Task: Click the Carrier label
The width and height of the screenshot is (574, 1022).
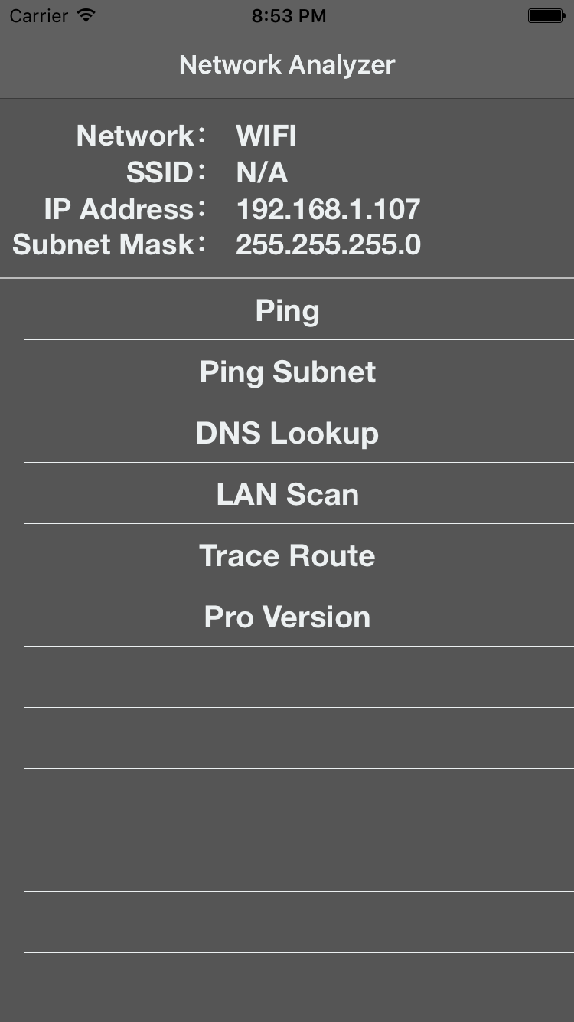Action: [38, 15]
